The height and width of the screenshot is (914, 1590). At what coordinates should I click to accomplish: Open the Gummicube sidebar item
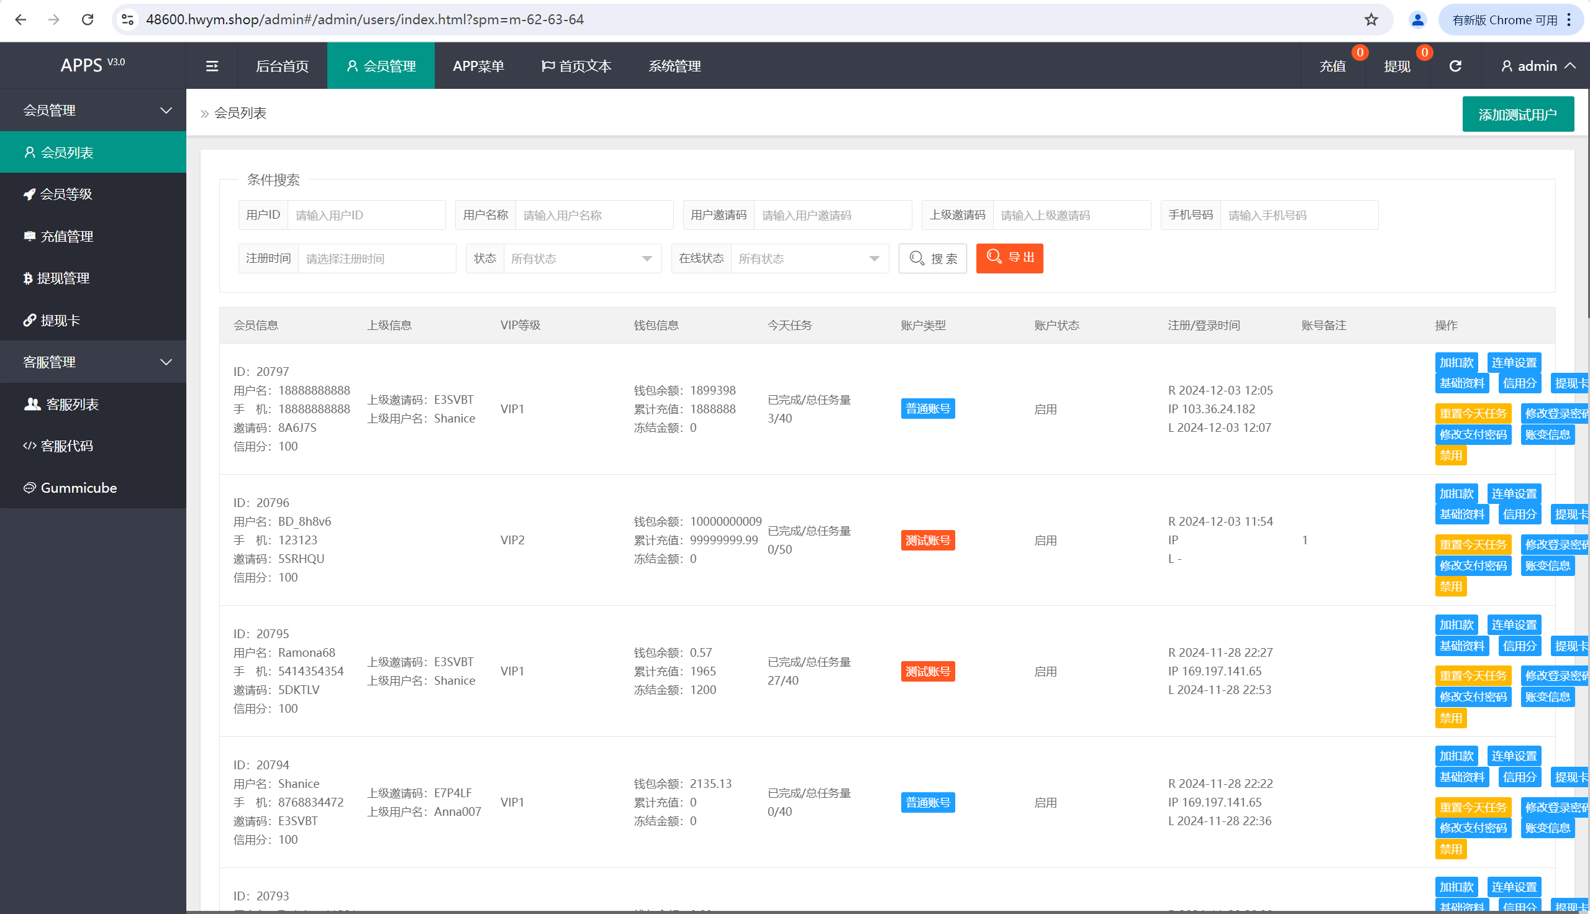coord(78,488)
